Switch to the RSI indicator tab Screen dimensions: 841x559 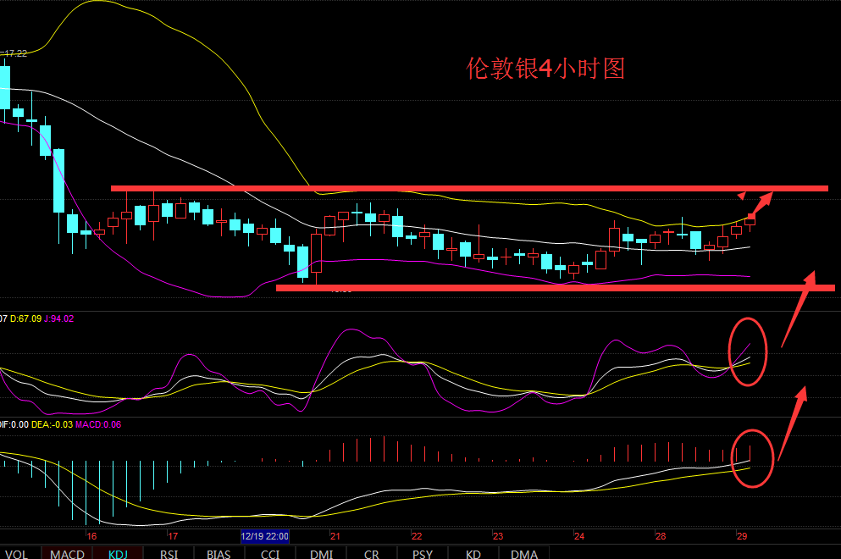pyautogui.click(x=169, y=553)
